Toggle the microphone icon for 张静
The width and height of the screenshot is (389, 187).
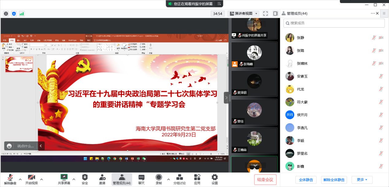click(x=374, y=38)
